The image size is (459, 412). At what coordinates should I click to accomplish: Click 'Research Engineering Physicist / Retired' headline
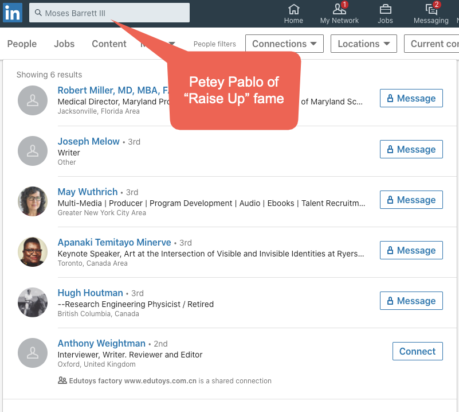(x=136, y=304)
